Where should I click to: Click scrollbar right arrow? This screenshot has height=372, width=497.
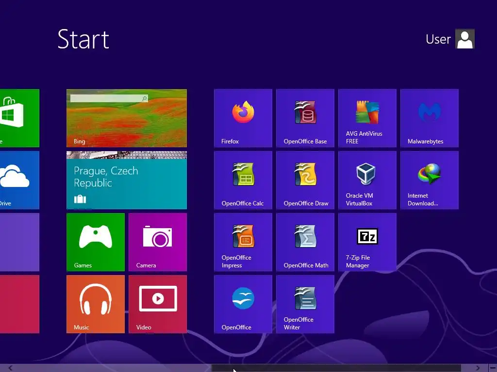[478, 368]
